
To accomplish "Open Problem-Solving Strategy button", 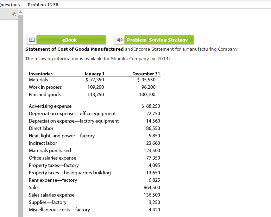I will coord(159,40).
